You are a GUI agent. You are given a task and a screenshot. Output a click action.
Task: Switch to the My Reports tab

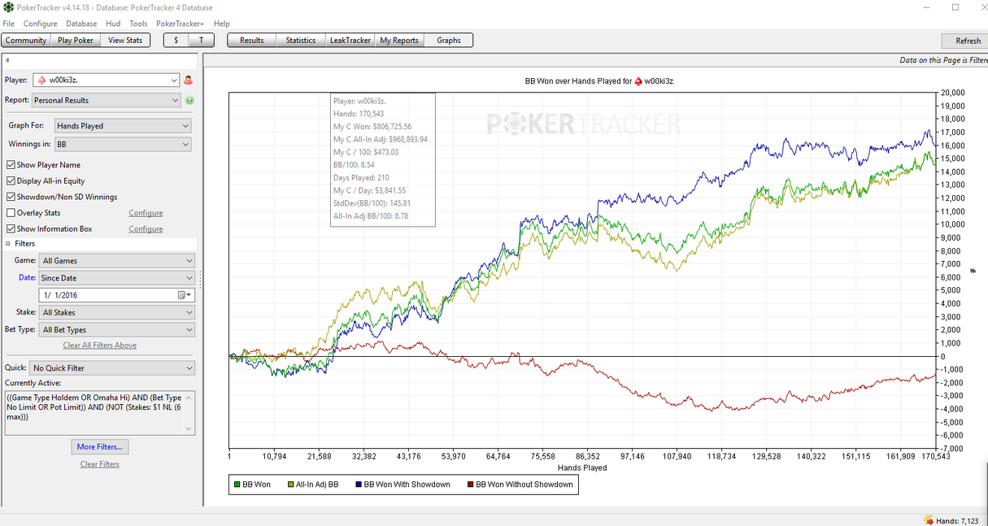399,40
